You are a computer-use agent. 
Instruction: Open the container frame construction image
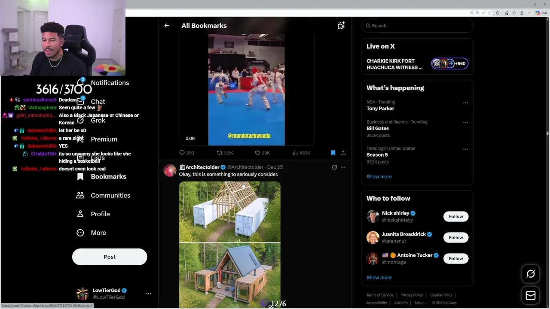tap(230, 212)
